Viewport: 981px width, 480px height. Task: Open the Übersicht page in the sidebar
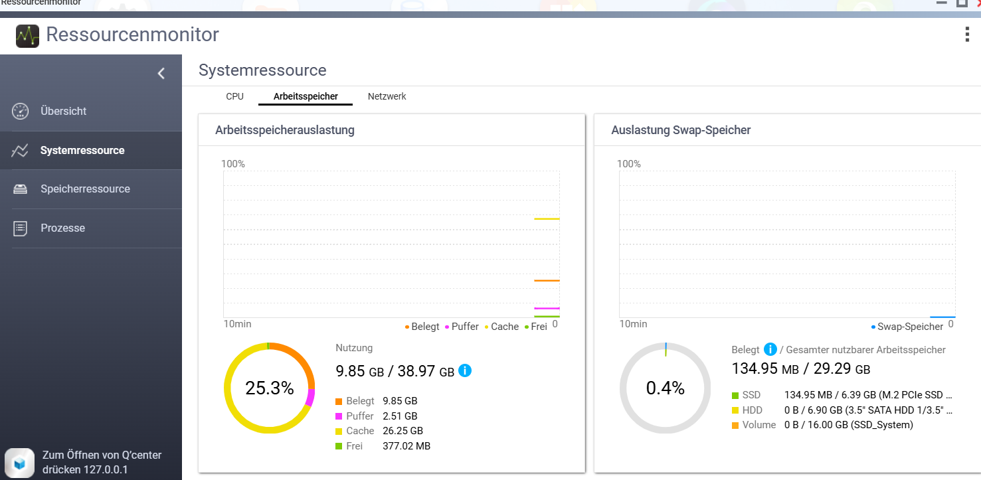63,112
